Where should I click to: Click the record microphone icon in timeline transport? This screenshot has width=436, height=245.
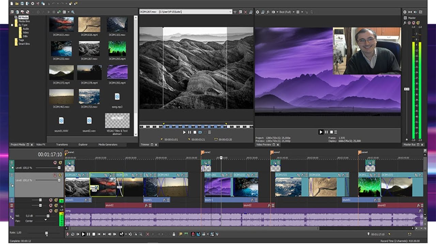click(67, 234)
